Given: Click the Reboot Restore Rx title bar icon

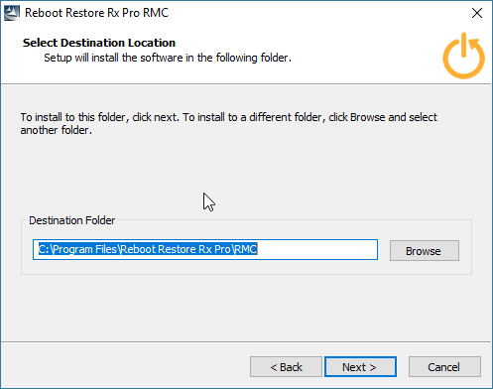Looking at the screenshot, I should coord(12,13).
